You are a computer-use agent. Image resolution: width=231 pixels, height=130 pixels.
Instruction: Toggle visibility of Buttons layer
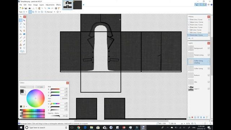click(x=209, y=75)
